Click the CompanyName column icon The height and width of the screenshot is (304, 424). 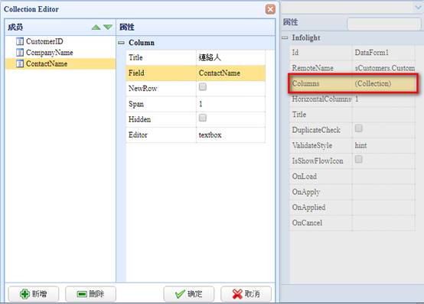point(20,53)
